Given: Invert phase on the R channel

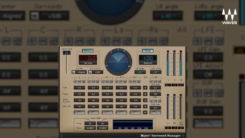Looking at the screenshot, I should click(x=111, y=82).
